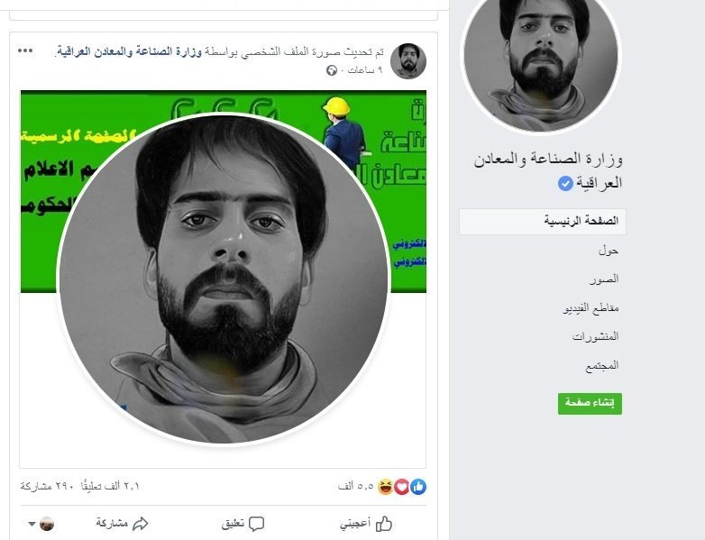The image size is (705, 540).
Task: Click the laughing haha reaction icon
Action: 386,487
